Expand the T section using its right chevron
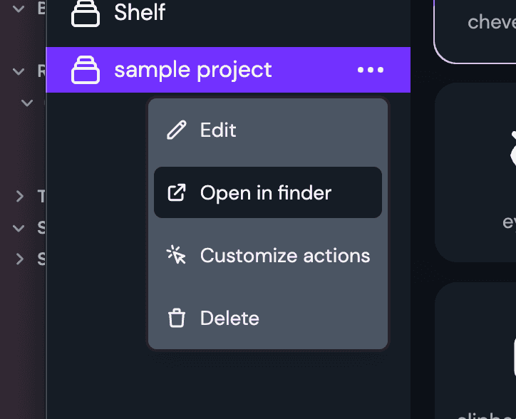 coord(20,197)
